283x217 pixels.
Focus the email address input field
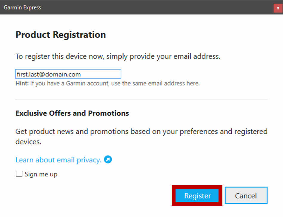(x=68, y=74)
